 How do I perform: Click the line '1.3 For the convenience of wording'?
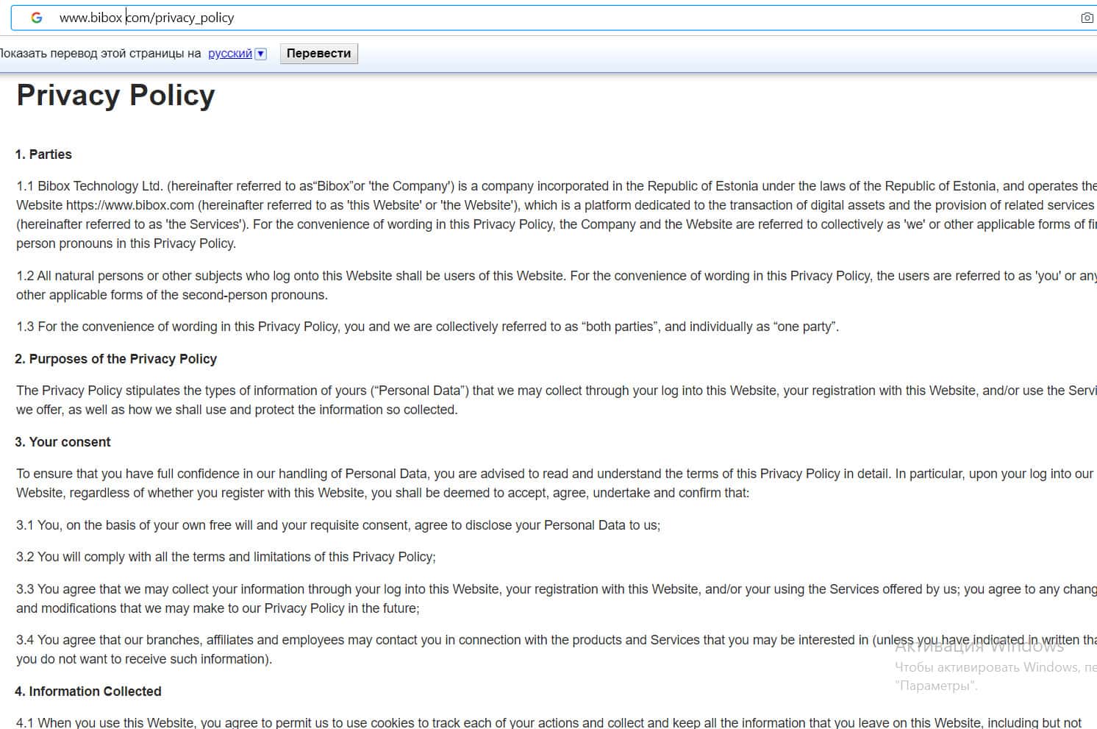click(x=427, y=327)
